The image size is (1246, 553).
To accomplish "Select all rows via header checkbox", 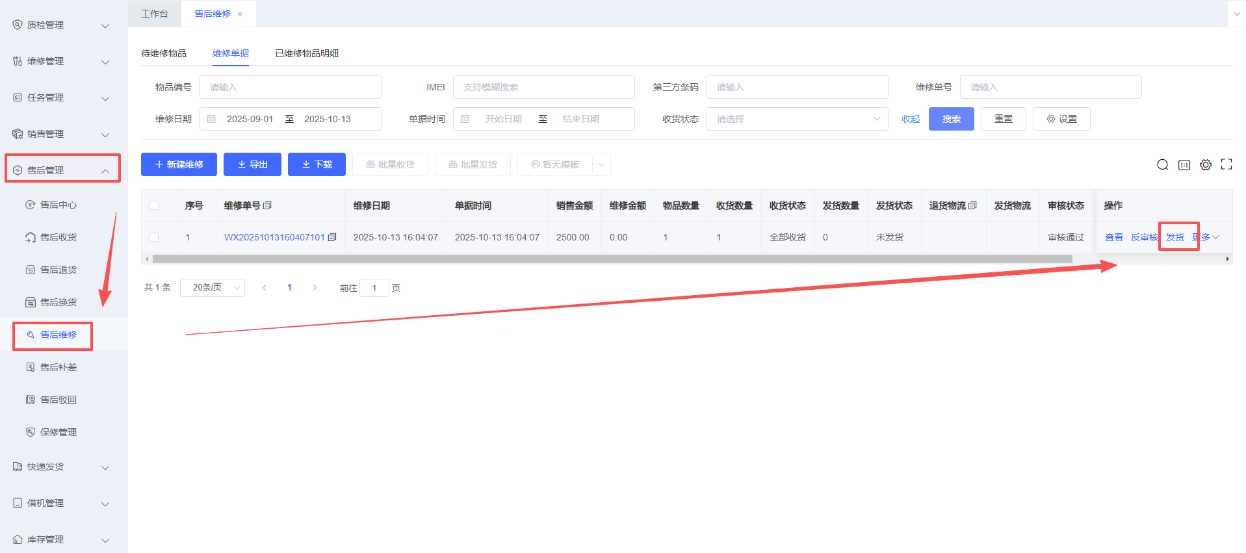I will (154, 205).
